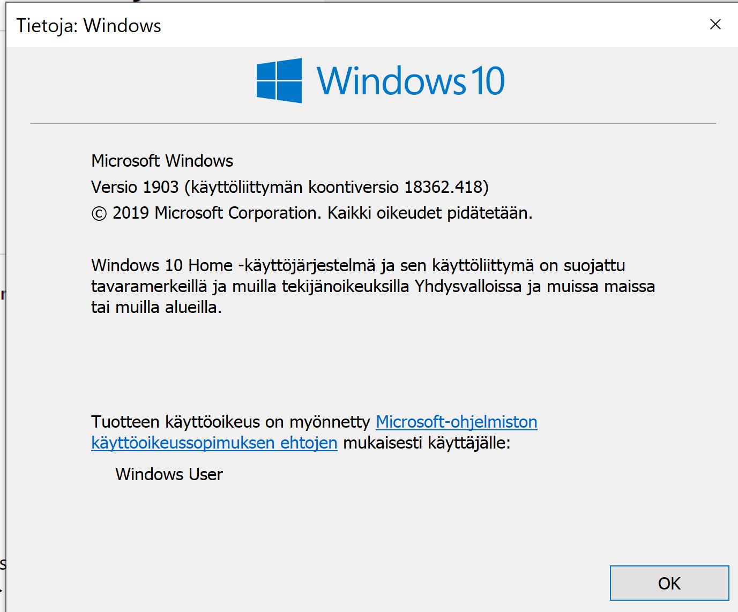Click 'mukaisesti käyttäjälle:' text
Screen dimensions: 738x612
click(427, 443)
